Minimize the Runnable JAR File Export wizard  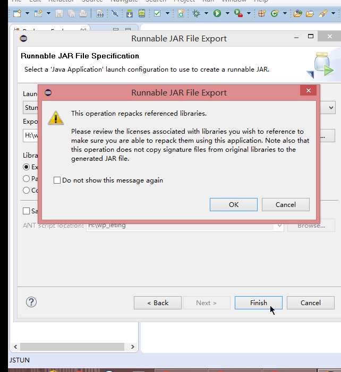pyautogui.click(x=296, y=37)
